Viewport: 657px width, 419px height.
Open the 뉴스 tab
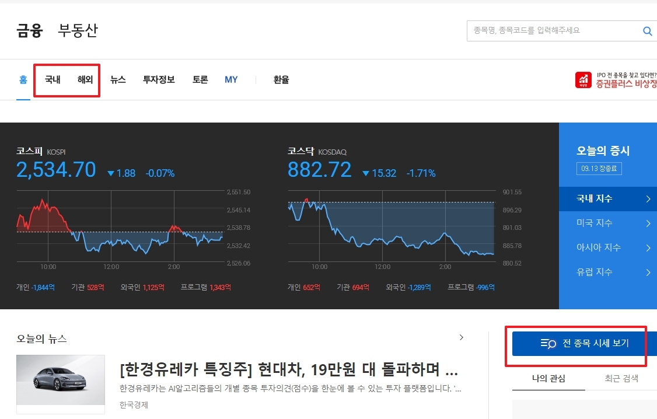coord(118,80)
